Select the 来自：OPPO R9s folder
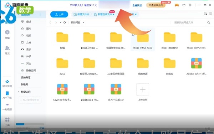This screenshot has width=214, height=134. tap(196, 41)
